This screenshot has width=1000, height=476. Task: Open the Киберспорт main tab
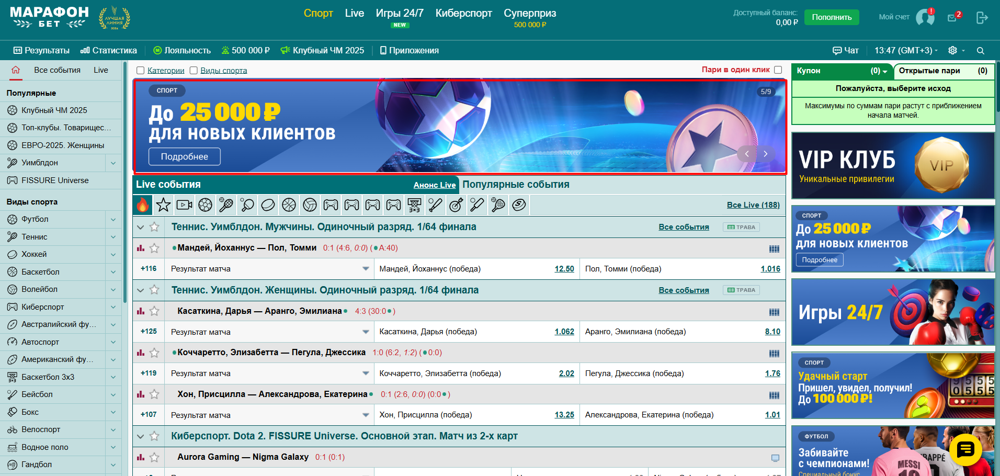point(464,13)
